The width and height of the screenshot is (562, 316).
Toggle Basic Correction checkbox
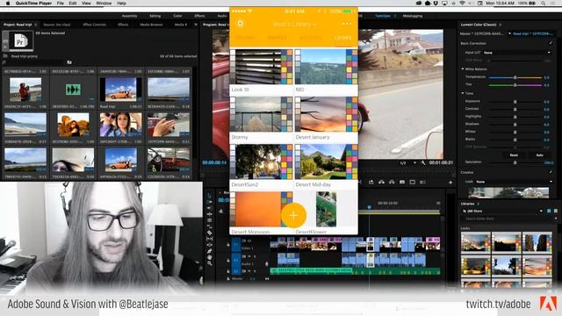[x=551, y=43]
